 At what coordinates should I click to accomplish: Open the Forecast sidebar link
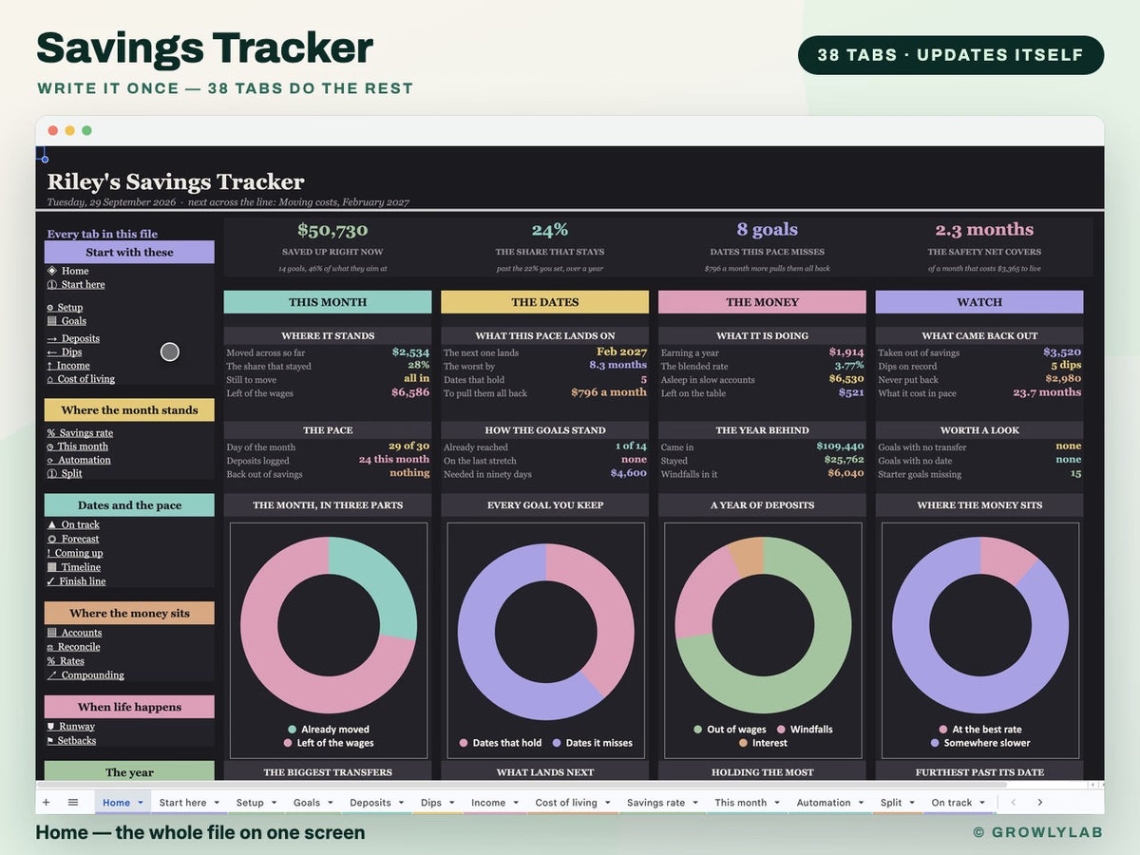(73, 539)
